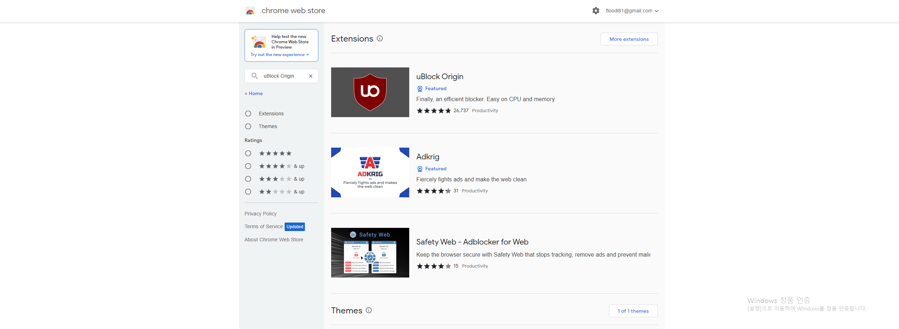Select the Themes radio filter
This screenshot has height=329, width=899.
[x=248, y=126]
